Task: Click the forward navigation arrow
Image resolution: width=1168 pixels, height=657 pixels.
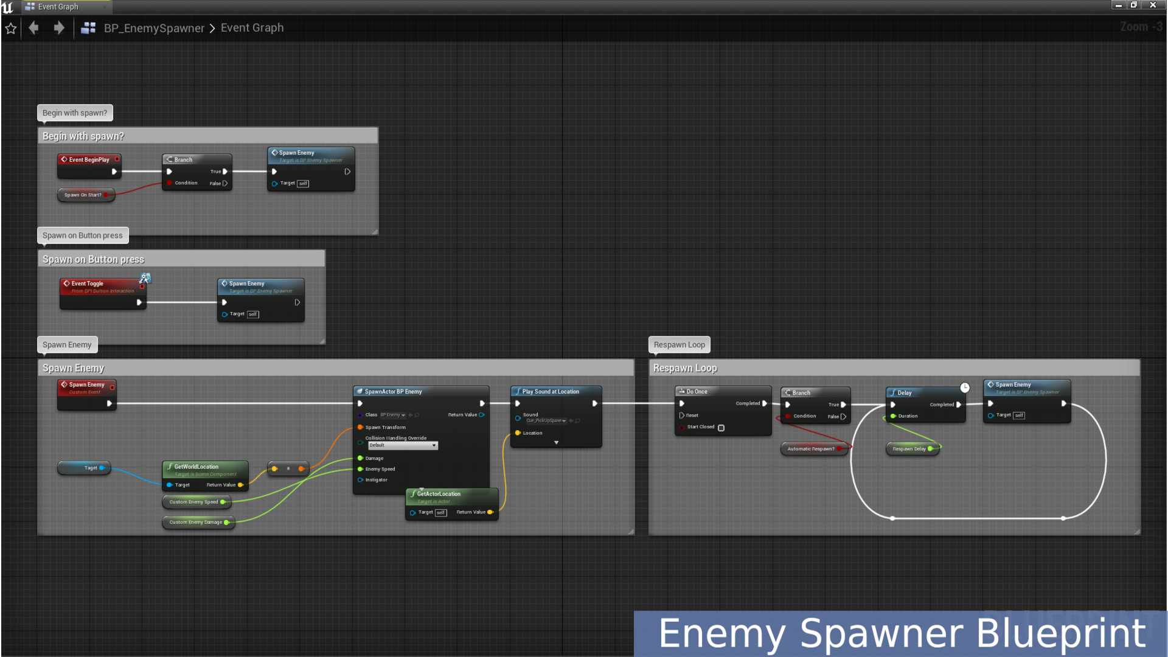Action: coord(58,28)
